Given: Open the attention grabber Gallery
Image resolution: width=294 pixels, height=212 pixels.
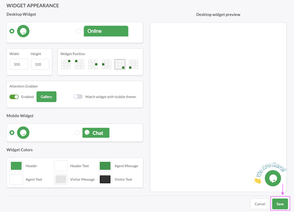Looking at the screenshot, I should (47, 97).
